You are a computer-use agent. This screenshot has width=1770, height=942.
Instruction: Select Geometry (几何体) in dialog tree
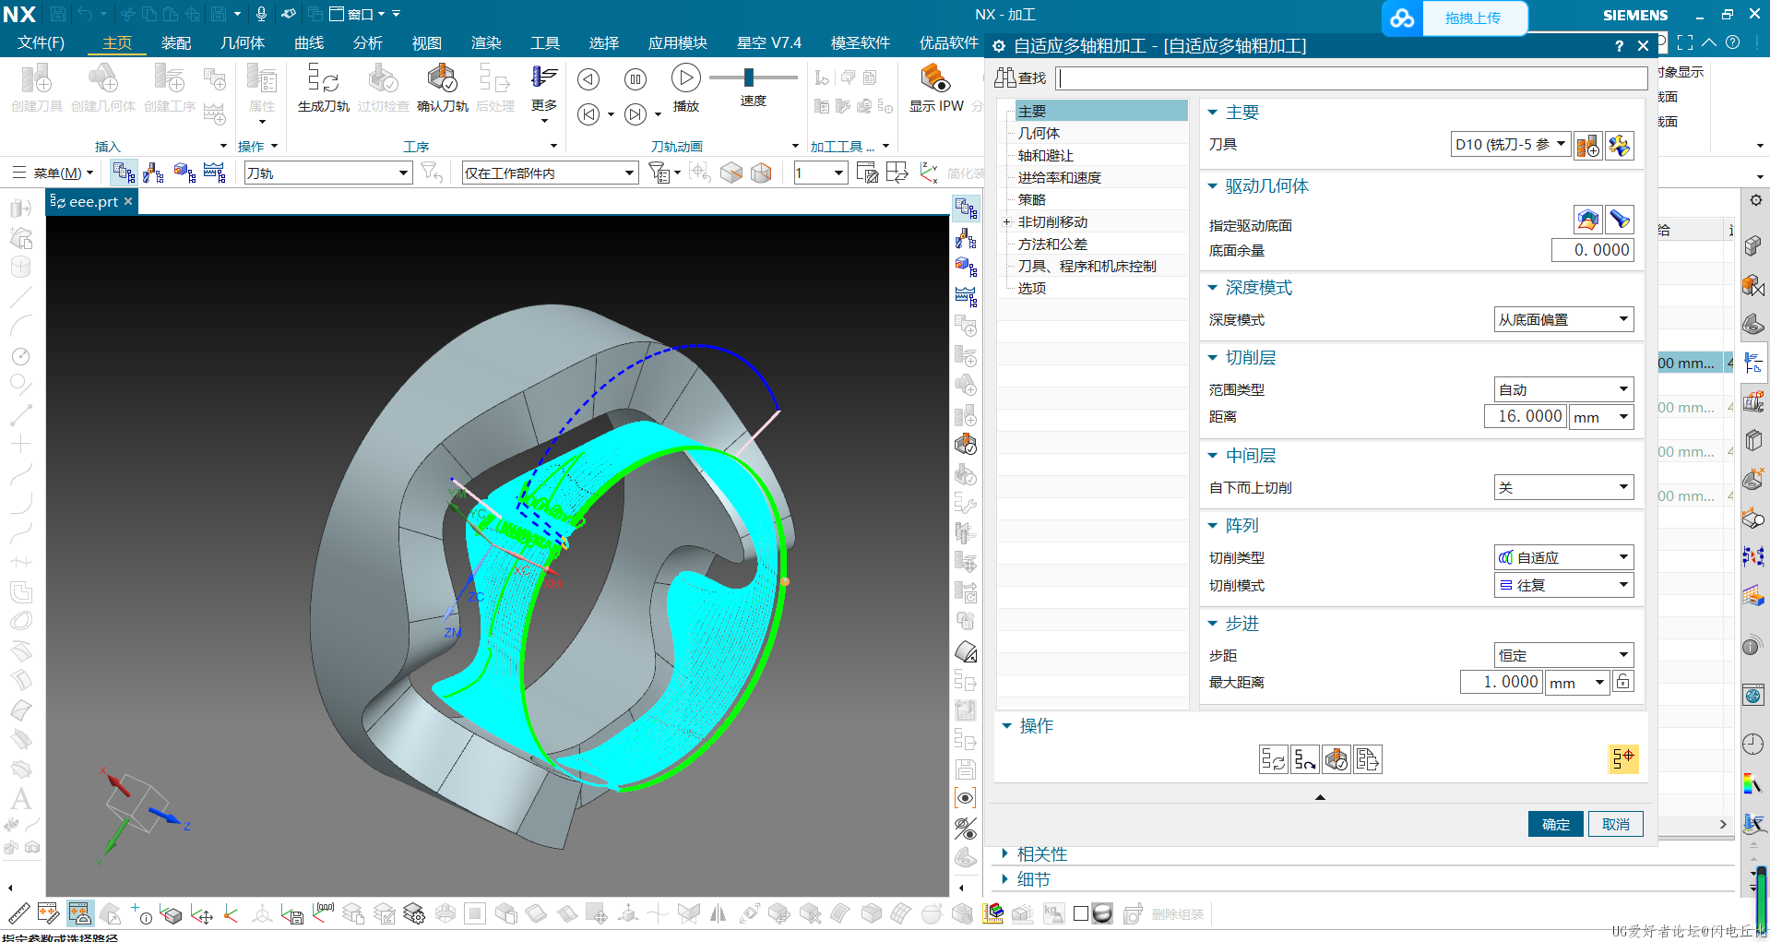1039,134
